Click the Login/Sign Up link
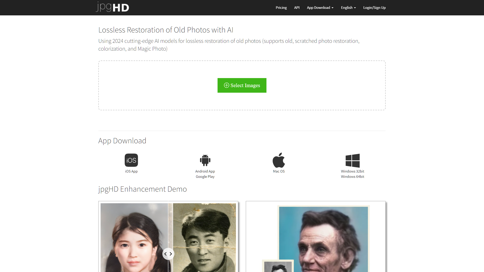 point(374,8)
